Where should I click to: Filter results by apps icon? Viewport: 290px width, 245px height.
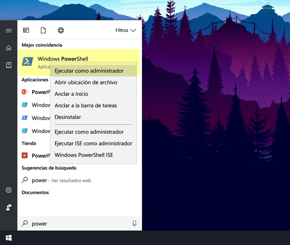26,30
